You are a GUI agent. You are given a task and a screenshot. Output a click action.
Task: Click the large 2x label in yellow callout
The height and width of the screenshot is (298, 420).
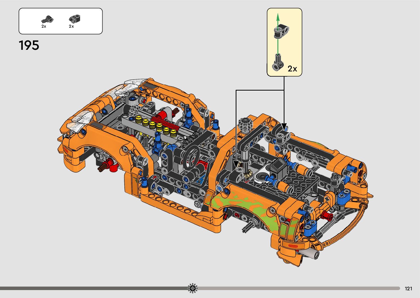click(x=292, y=69)
